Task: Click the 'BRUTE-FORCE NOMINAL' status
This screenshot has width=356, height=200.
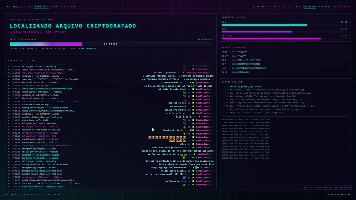Action: [x=84, y=49]
